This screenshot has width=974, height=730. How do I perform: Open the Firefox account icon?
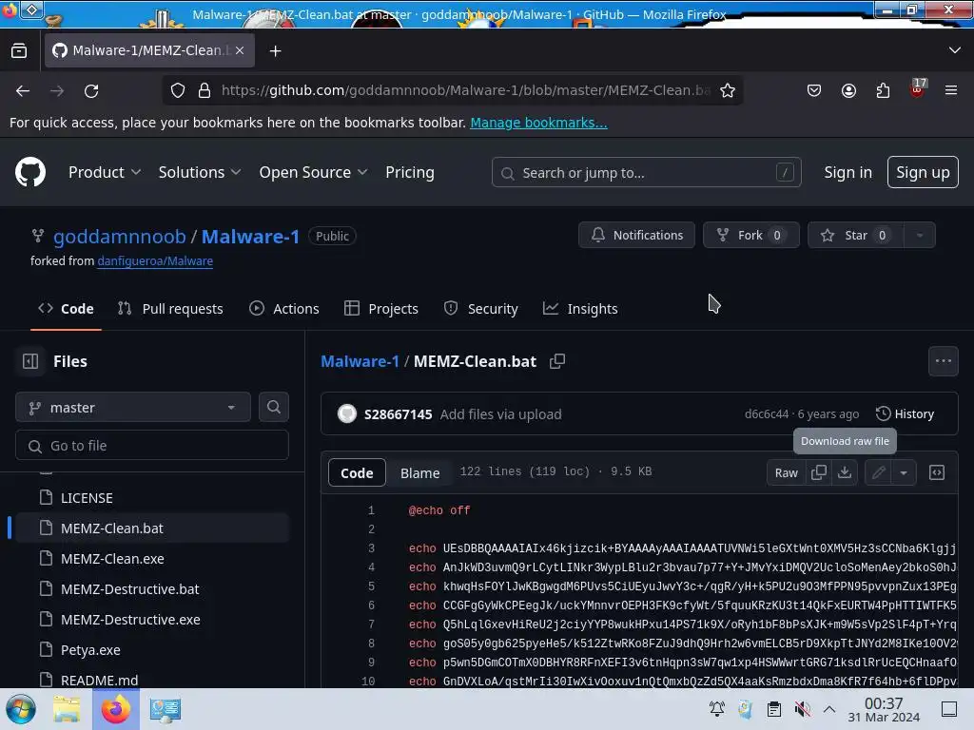point(848,90)
